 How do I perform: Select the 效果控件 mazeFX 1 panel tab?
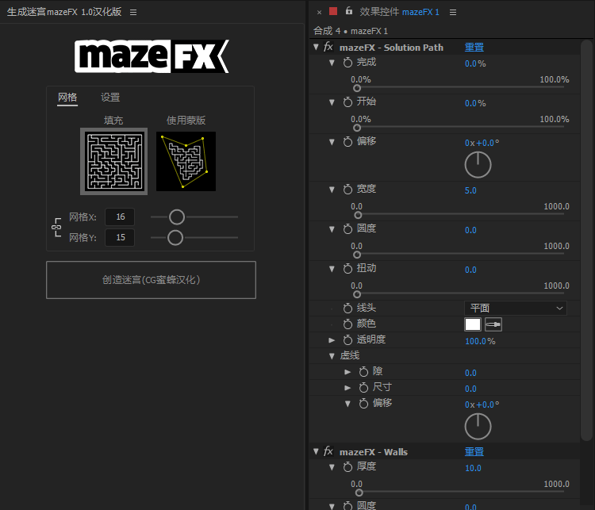pos(399,12)
